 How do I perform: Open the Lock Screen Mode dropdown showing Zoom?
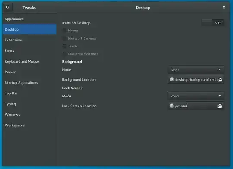pyautogui.click(x=196, y=96)
